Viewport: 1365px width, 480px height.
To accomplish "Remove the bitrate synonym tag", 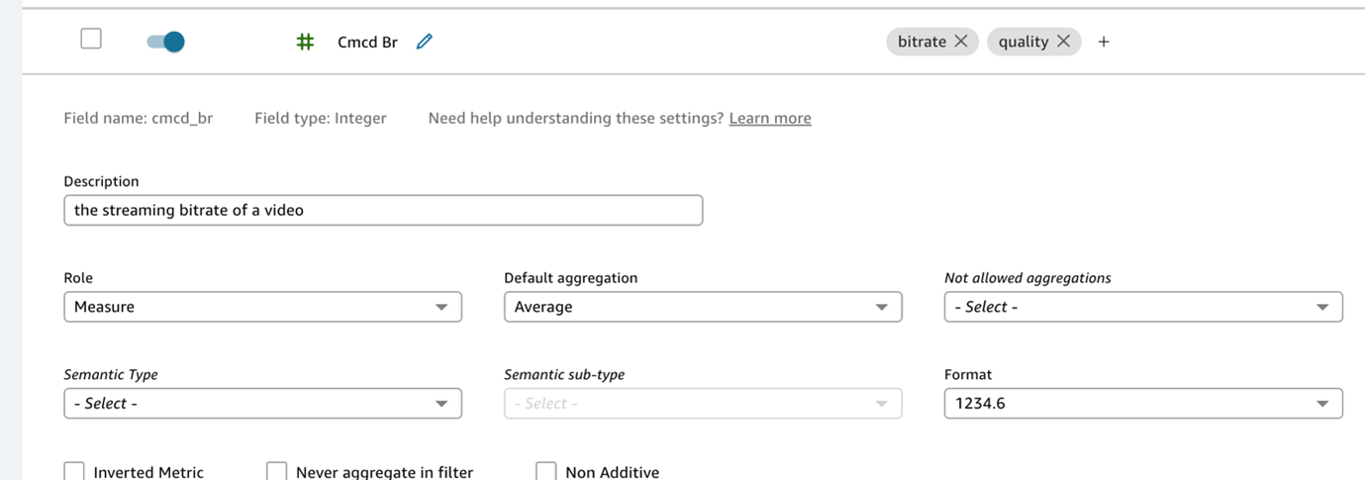I will 961,42.
